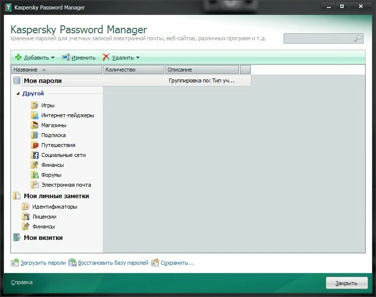This screenshot has width=376, height=297.
Task: Click the Подписка @ folder icon
Action: 35,135
